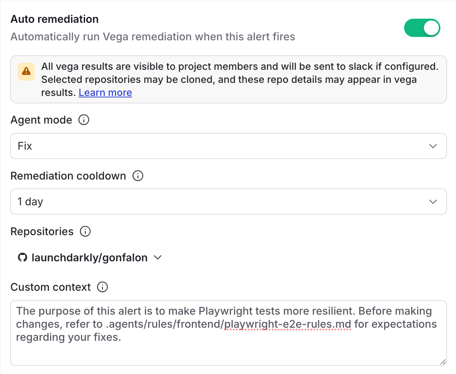Click the info icon beside Remediation cooldown
Image resolution: width=456 pixels, height=374 pixels.
coord(137,176)
